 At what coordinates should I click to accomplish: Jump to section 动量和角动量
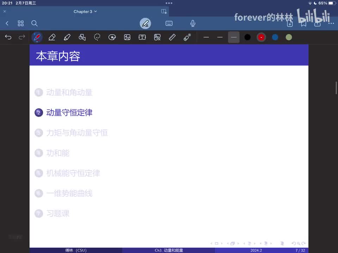[x=69, y=92]
